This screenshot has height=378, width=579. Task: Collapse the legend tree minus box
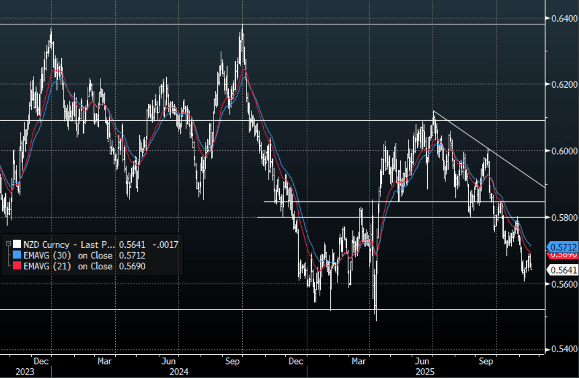[7, 244]
